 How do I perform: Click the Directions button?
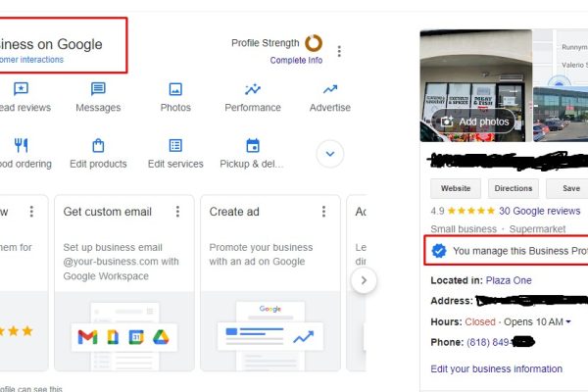coord(514,188)
